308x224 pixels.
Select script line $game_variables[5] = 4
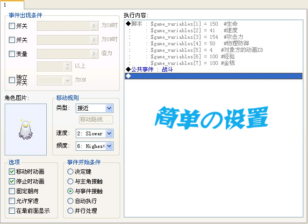(214, 50)
